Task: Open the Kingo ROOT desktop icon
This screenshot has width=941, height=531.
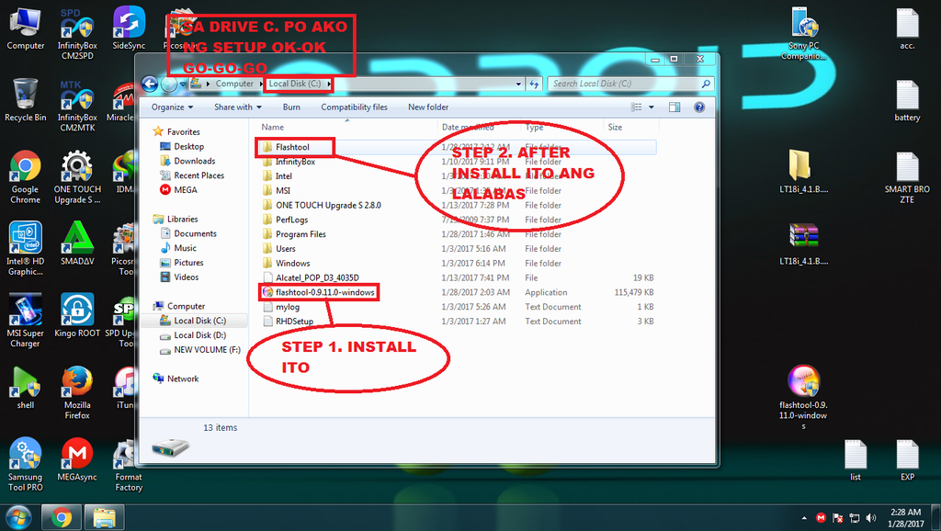Action: coord(77,311)
